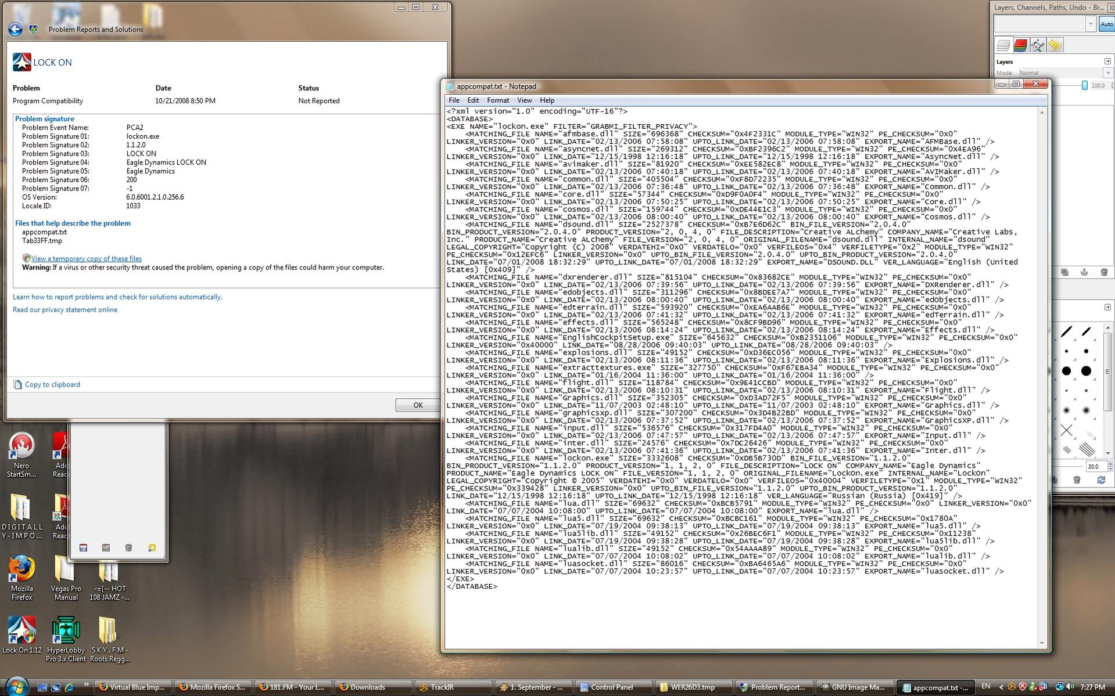Open the image selector dropdown in GIMP dock
The width and height of the screenshot is (1115, 696).
click(x=1091, y=24)
